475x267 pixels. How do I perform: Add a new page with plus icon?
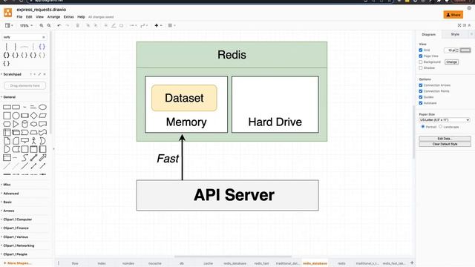pos(412,263)
